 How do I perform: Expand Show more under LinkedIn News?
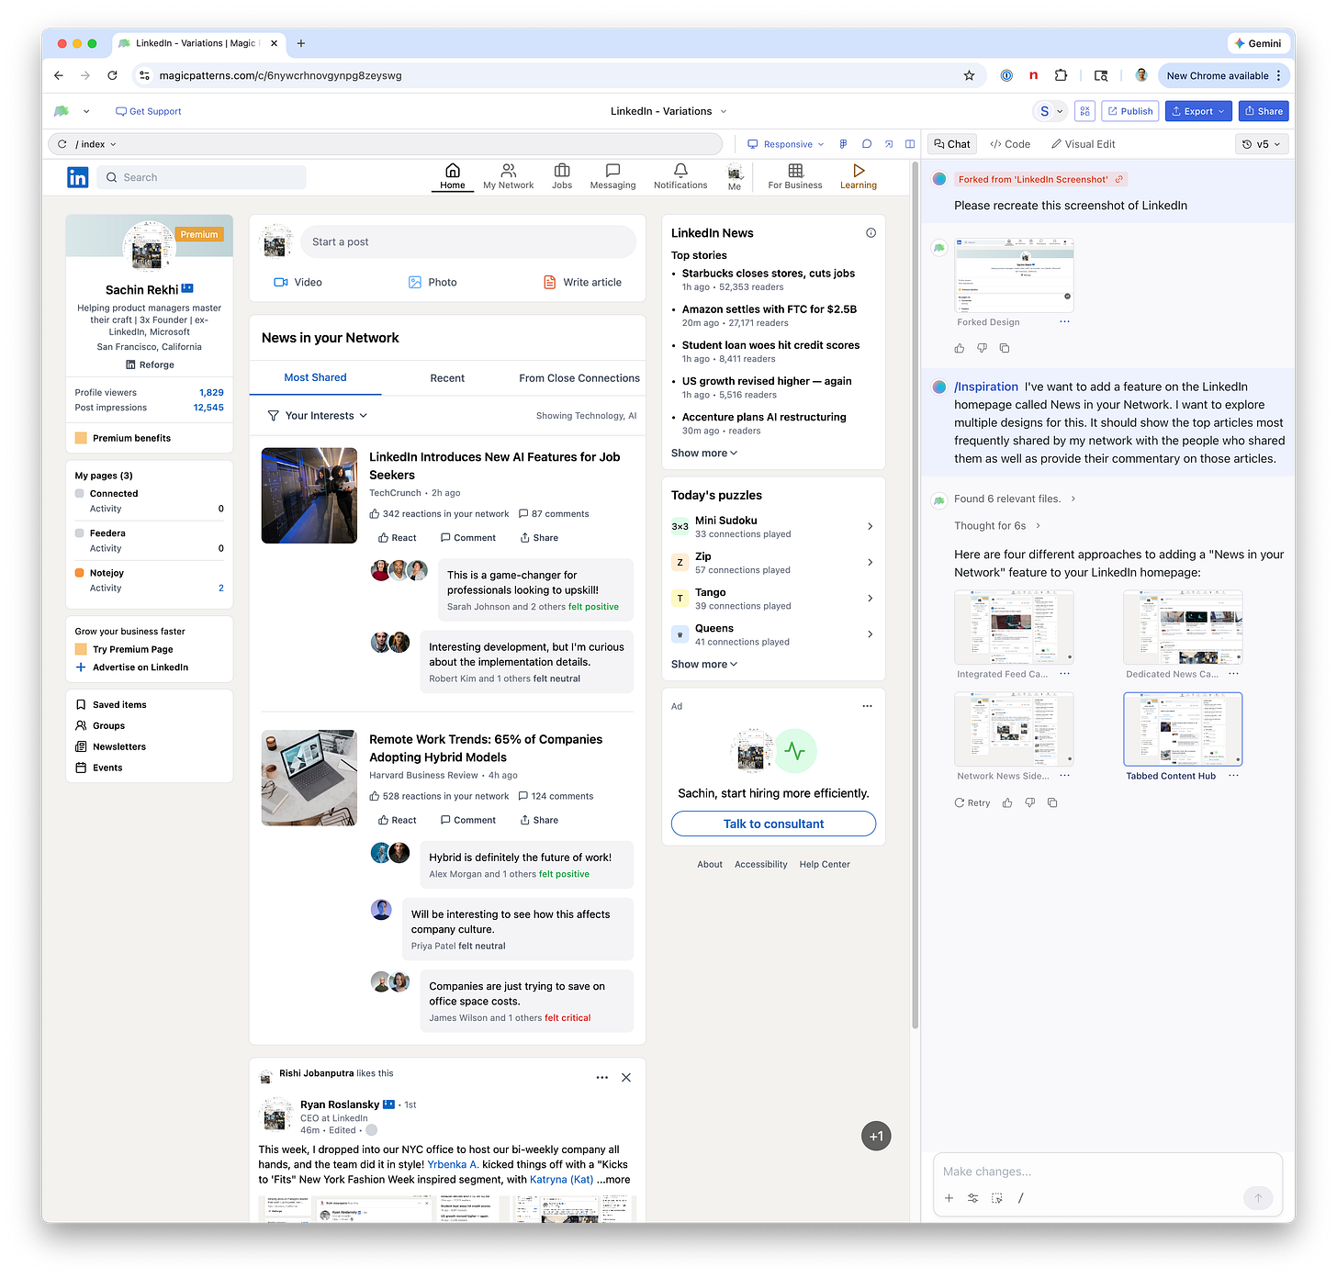(704, 453)
